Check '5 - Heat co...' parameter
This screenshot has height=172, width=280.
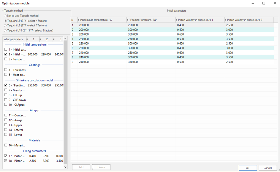pyautogui.click(x=6, y=74)
